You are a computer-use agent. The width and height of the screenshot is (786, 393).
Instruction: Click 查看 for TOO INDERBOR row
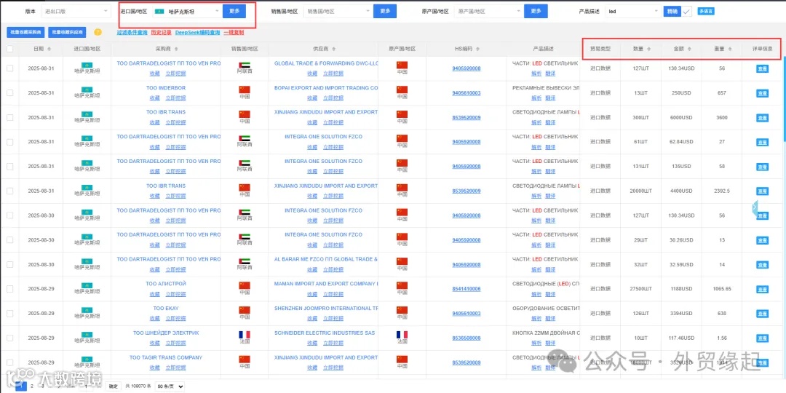762,93
